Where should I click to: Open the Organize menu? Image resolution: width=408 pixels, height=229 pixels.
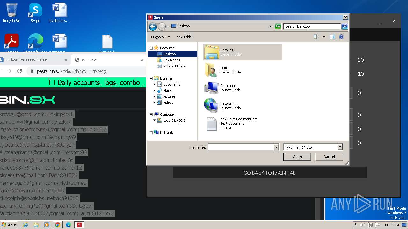160,37
